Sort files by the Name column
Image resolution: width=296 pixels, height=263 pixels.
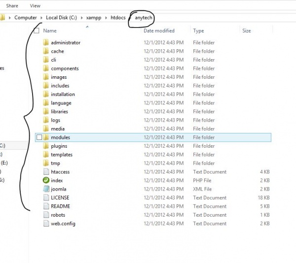(50, 31)
